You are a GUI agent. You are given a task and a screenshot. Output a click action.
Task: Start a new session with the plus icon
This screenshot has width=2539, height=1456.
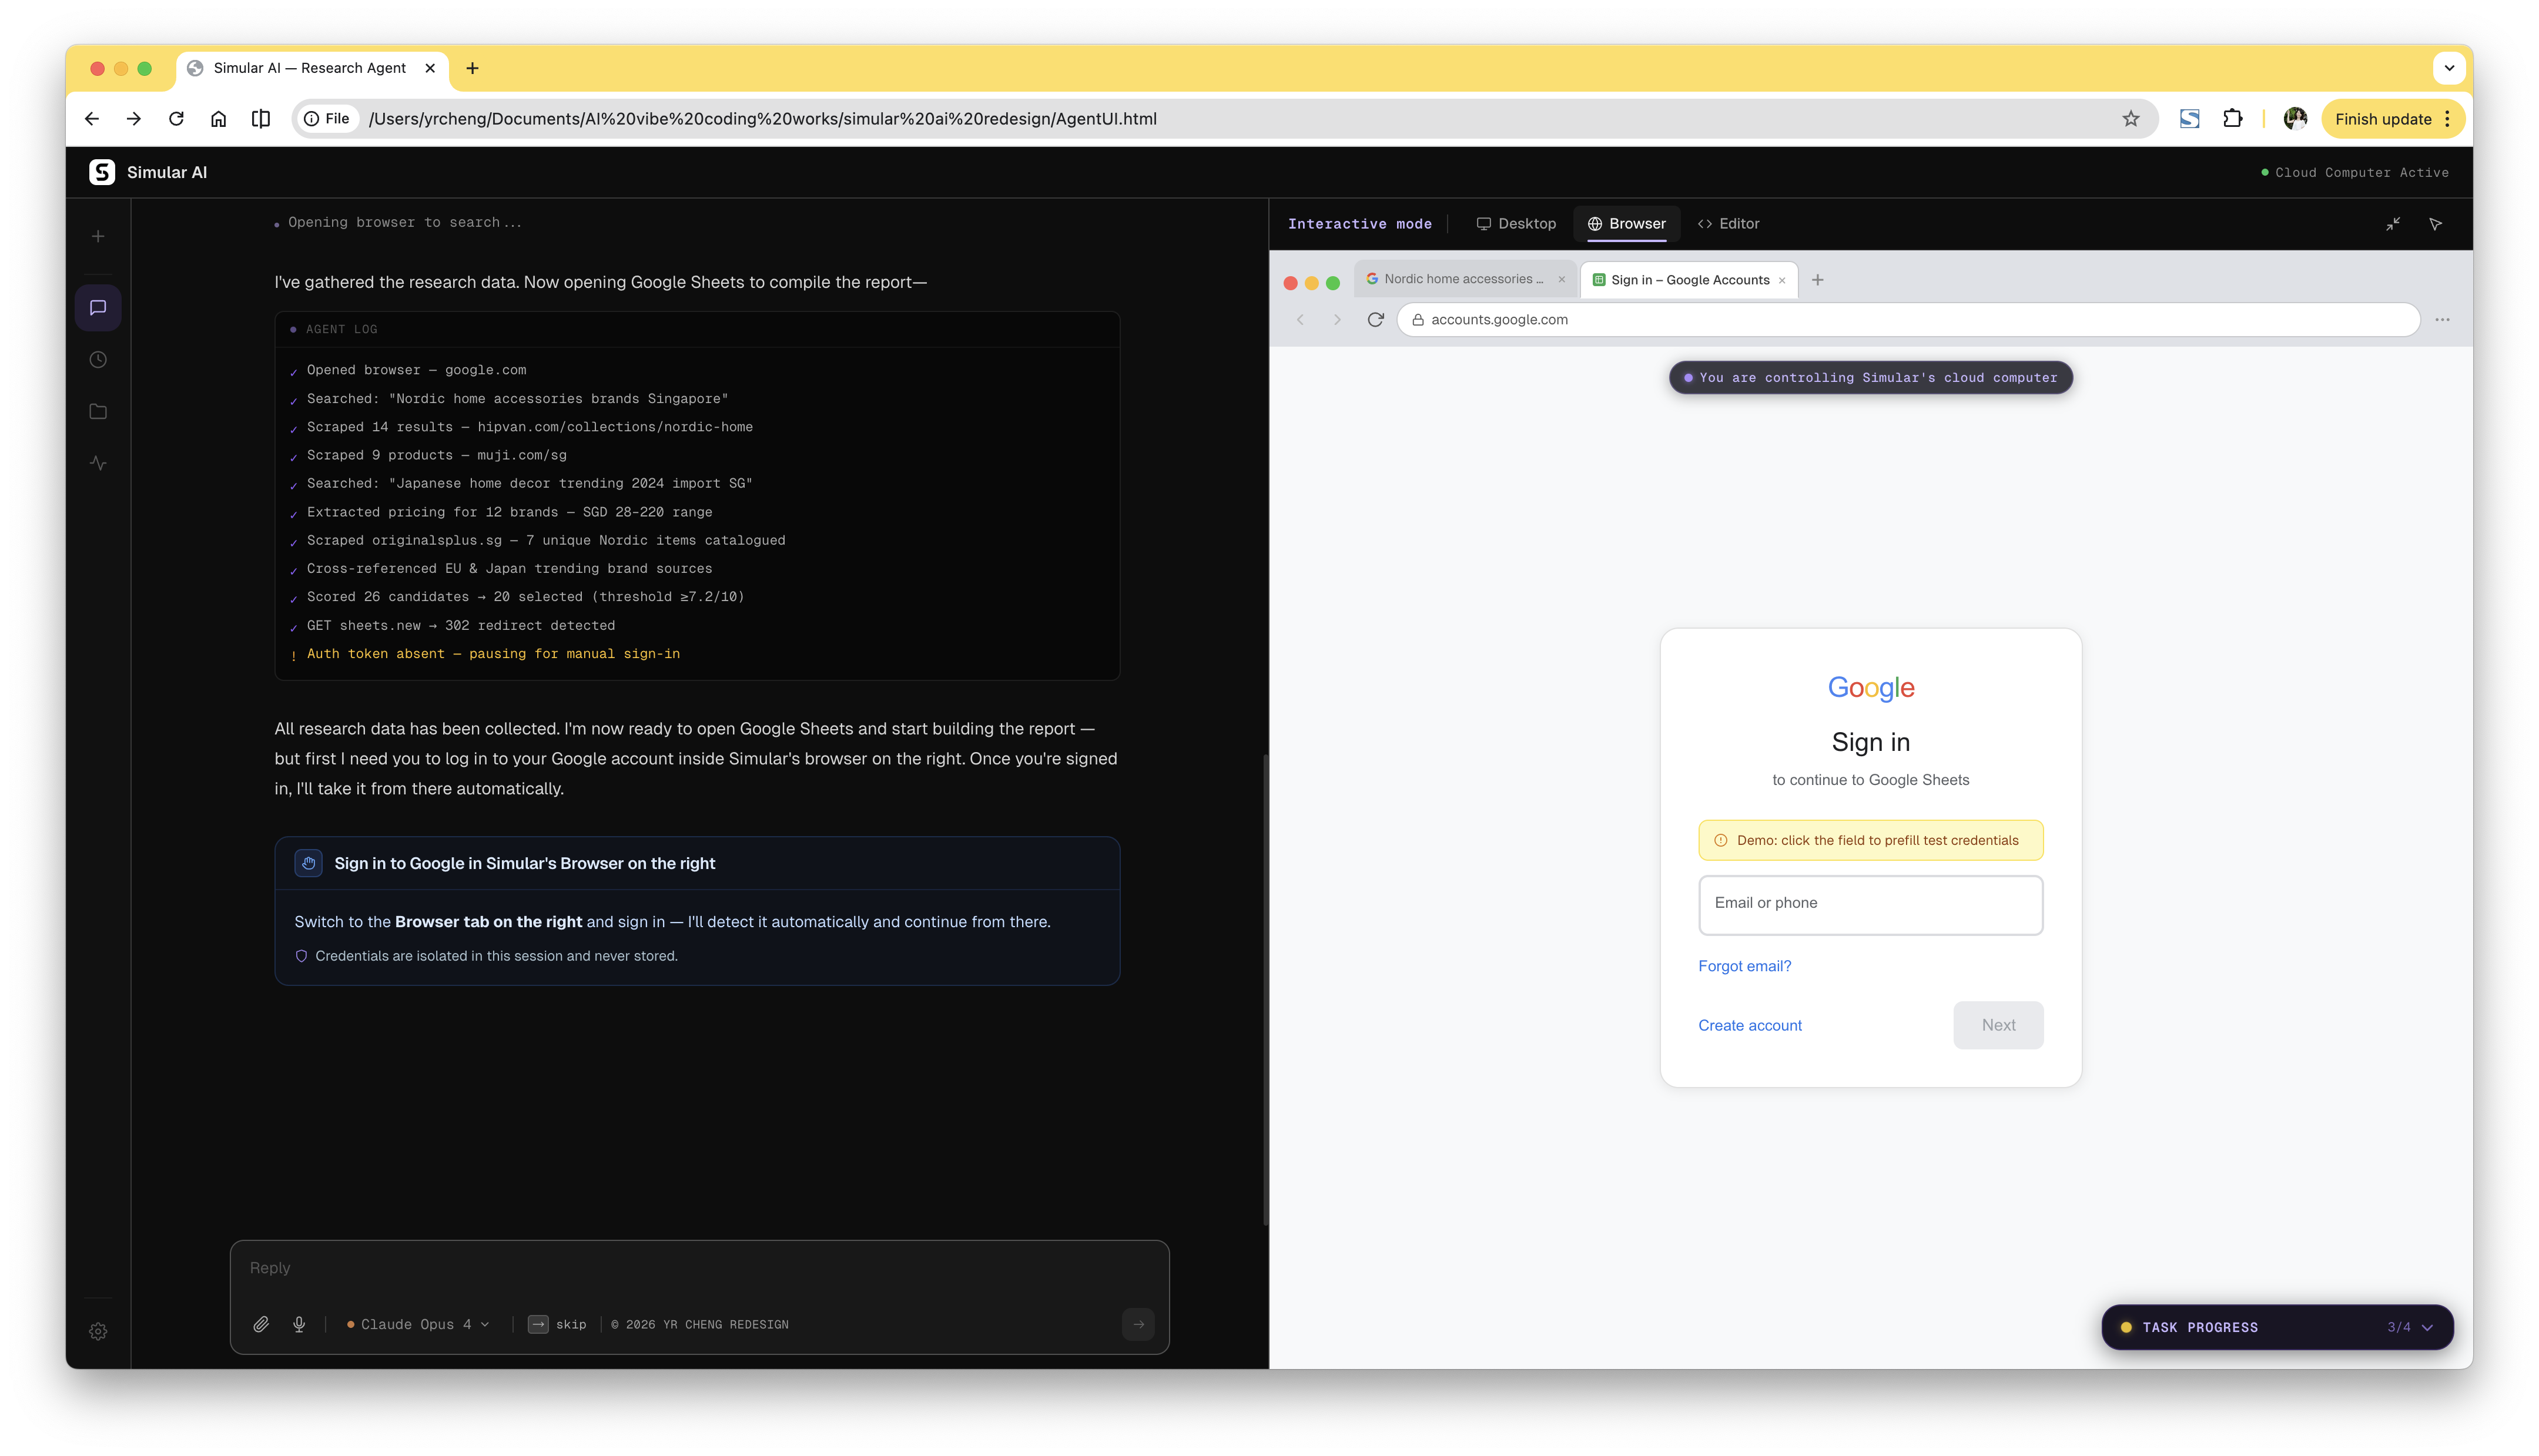98,235
